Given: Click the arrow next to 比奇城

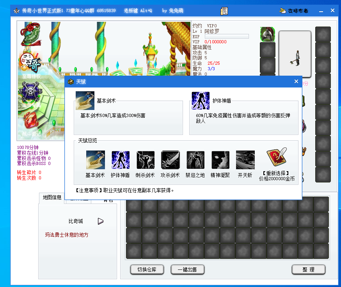Looking at the screenshot, I should 101,221.
